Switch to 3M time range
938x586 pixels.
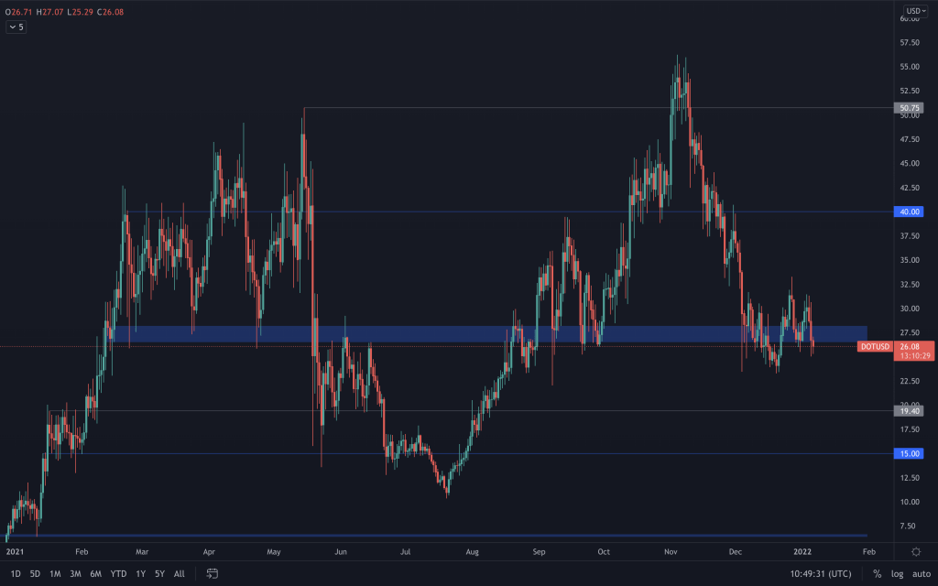75,573
